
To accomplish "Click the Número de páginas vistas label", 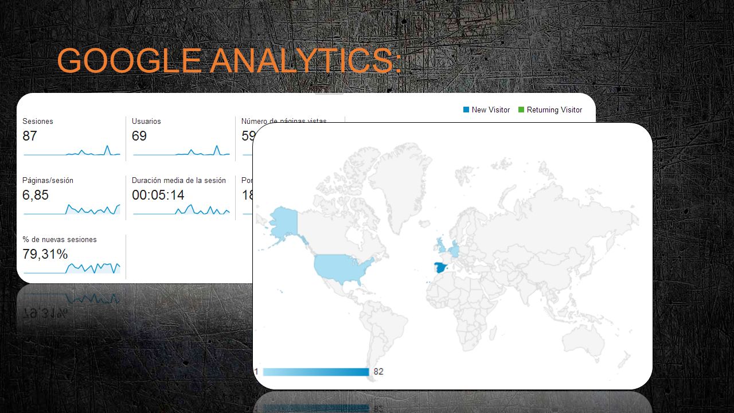I will [284, 121].
